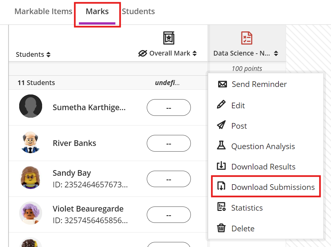Select Download Results menu entry

coord(263,167)
